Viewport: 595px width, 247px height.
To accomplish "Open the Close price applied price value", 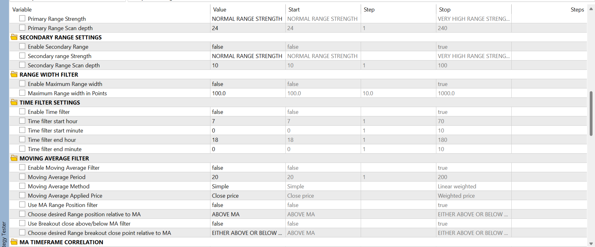I will coord(248,195).
